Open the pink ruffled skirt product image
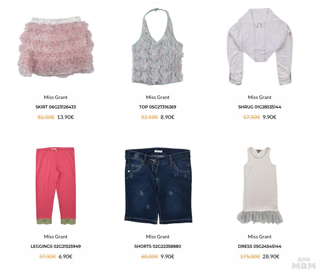The image size is (321, 274). click(56, 47)
